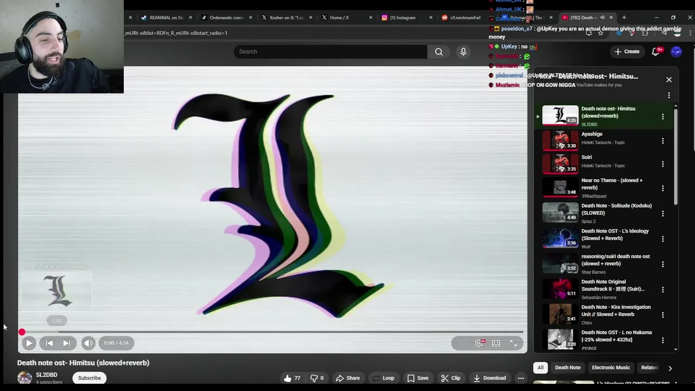Toggle Loop for the video
Viewport: 695px width, 391px height.
click(x=383, y=378)
